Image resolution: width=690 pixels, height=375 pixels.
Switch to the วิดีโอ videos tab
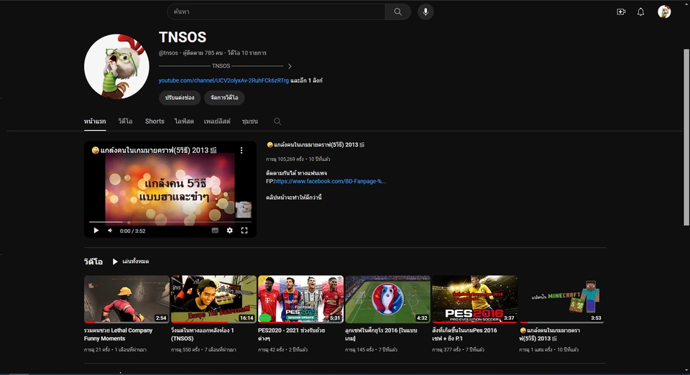[x=125, y=121]
